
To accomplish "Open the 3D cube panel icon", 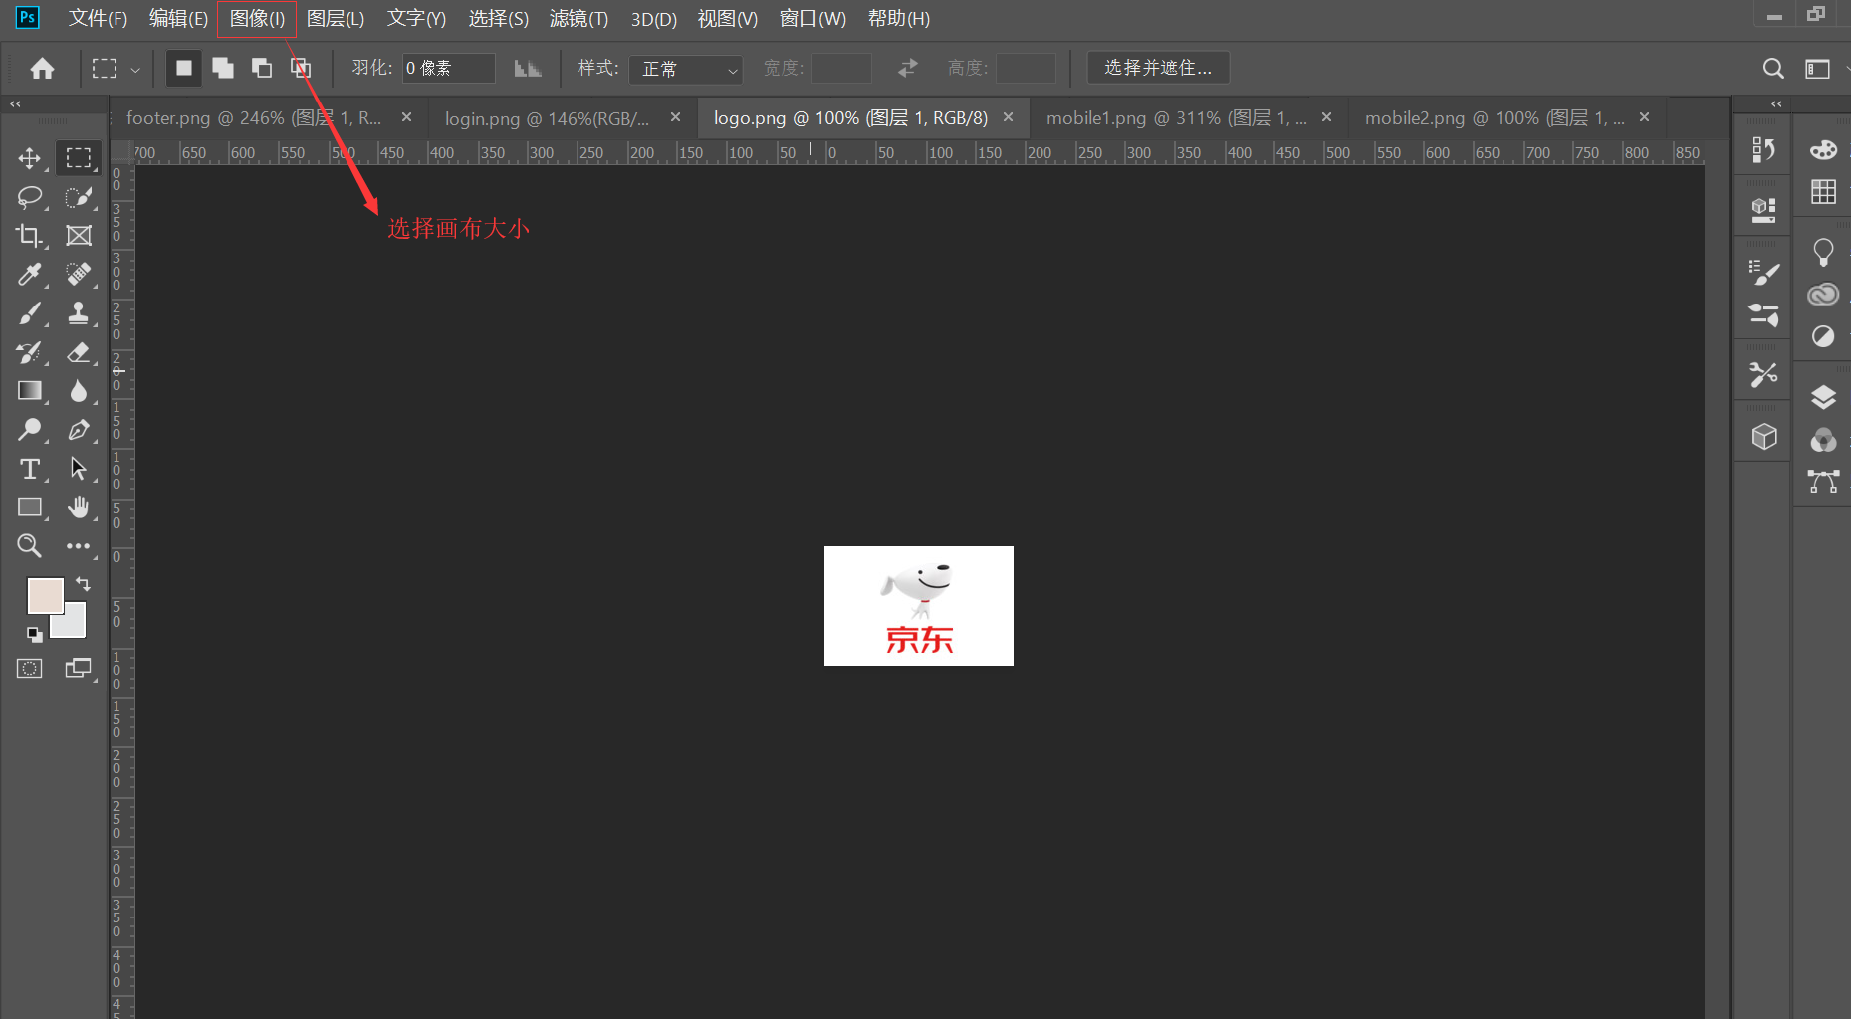I will (x=1764, y=437).
